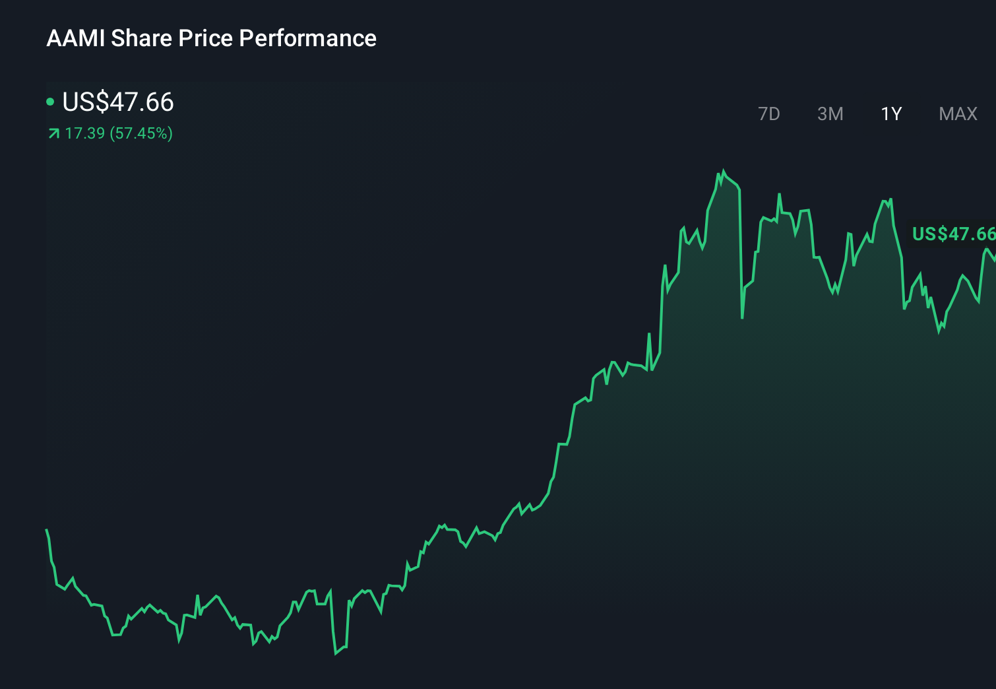Click the AAMI Share Price Performance title
This screenshot has height=689, width=996.
tap(211, 38)
